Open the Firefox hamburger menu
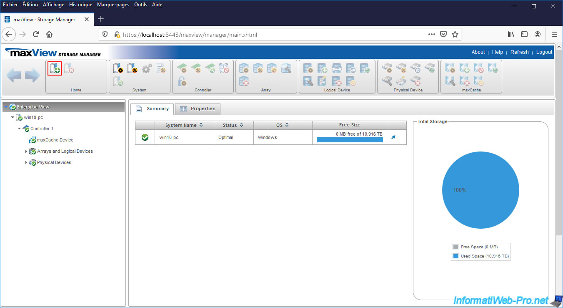This screenshot has width=563, height=308. (x=554, y=35)
